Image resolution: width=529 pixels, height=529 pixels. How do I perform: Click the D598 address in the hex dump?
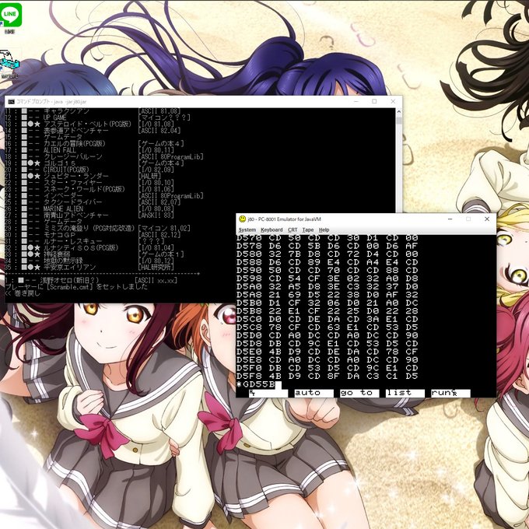coord(249,279)
